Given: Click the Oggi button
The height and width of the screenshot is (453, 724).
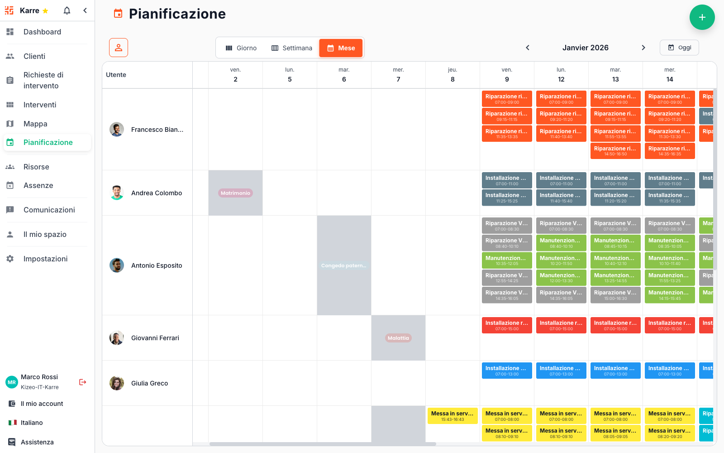Looking at the screenshot, I should coord(679,48).
